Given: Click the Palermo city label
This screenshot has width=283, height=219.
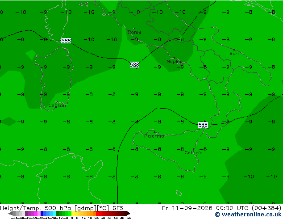Looking at the screenshot, I should [154, 136].
